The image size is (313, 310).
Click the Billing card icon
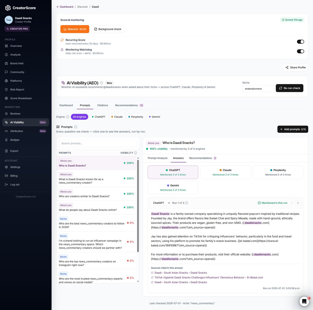6,176
